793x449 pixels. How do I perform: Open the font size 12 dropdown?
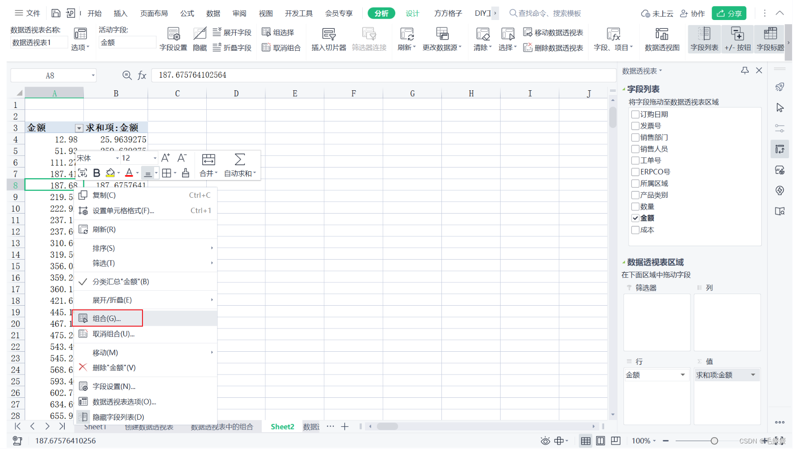155,158
